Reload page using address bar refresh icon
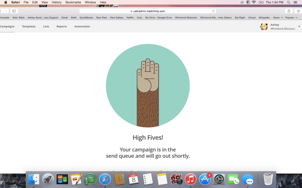The width and height of the screenshot is (302, 188). (213, 11)
